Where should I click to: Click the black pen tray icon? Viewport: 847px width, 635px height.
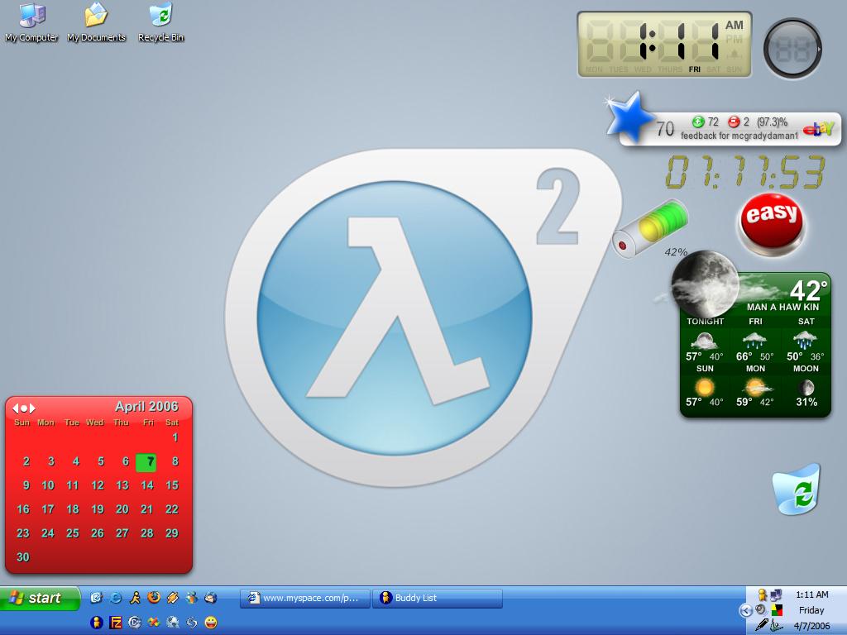(x=762, y=625)
